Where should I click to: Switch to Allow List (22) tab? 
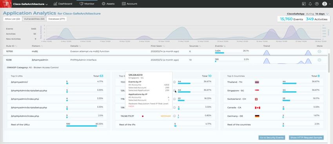[13, 19]
